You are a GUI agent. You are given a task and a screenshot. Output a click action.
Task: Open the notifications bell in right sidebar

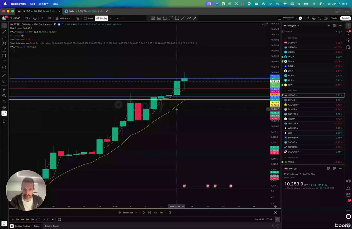(348, 209)
